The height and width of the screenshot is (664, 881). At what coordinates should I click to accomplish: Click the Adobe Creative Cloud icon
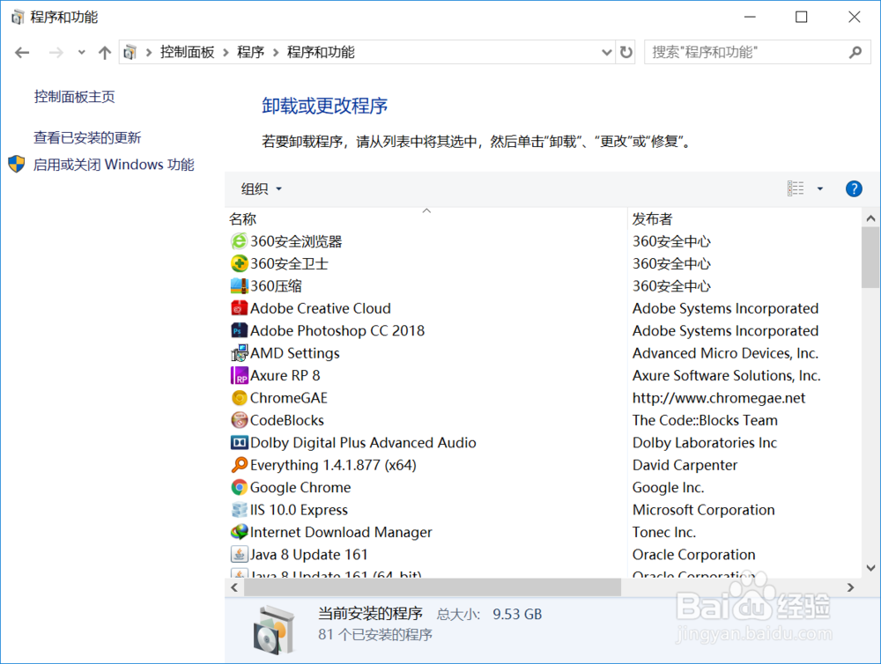240,308
